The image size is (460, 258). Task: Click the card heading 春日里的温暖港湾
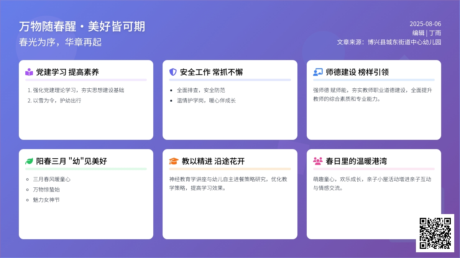pyautogui.click(x=356, y=161)
